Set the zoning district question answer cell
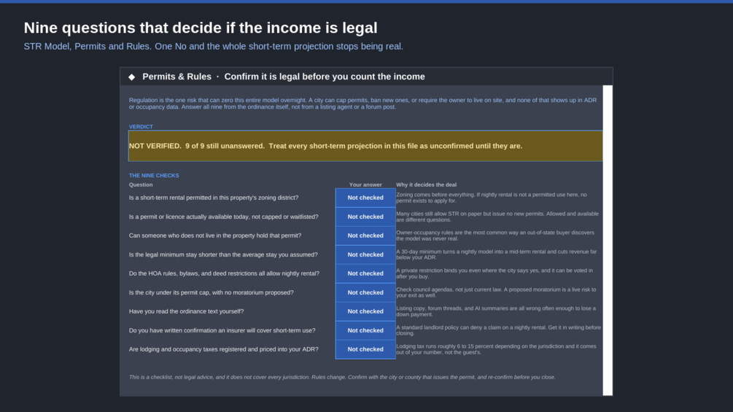Screen dimensions: 733x412 coord(365,198)
